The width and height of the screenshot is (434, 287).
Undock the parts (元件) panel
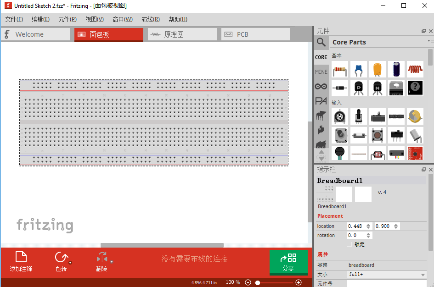point(424,31)
